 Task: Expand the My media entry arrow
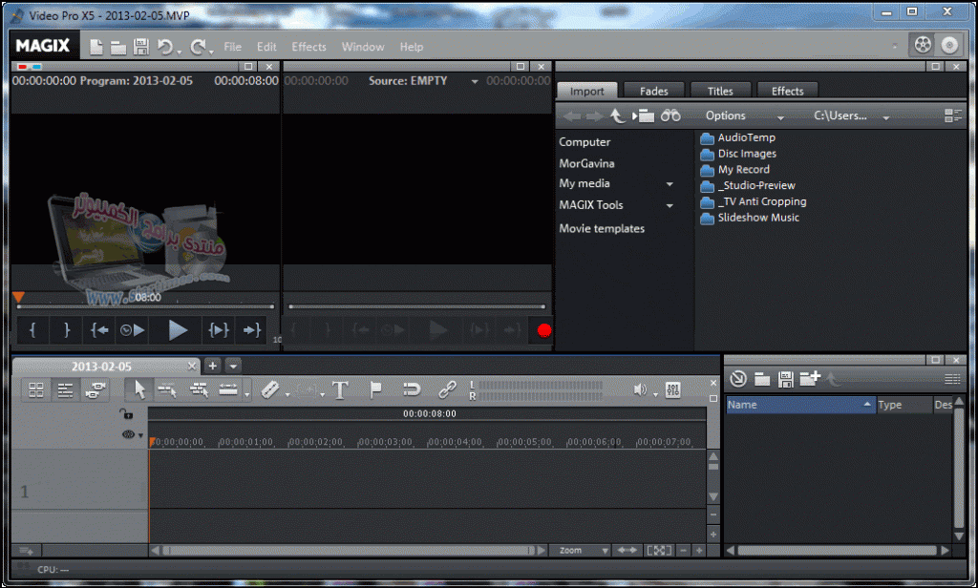tap(670, 184)
